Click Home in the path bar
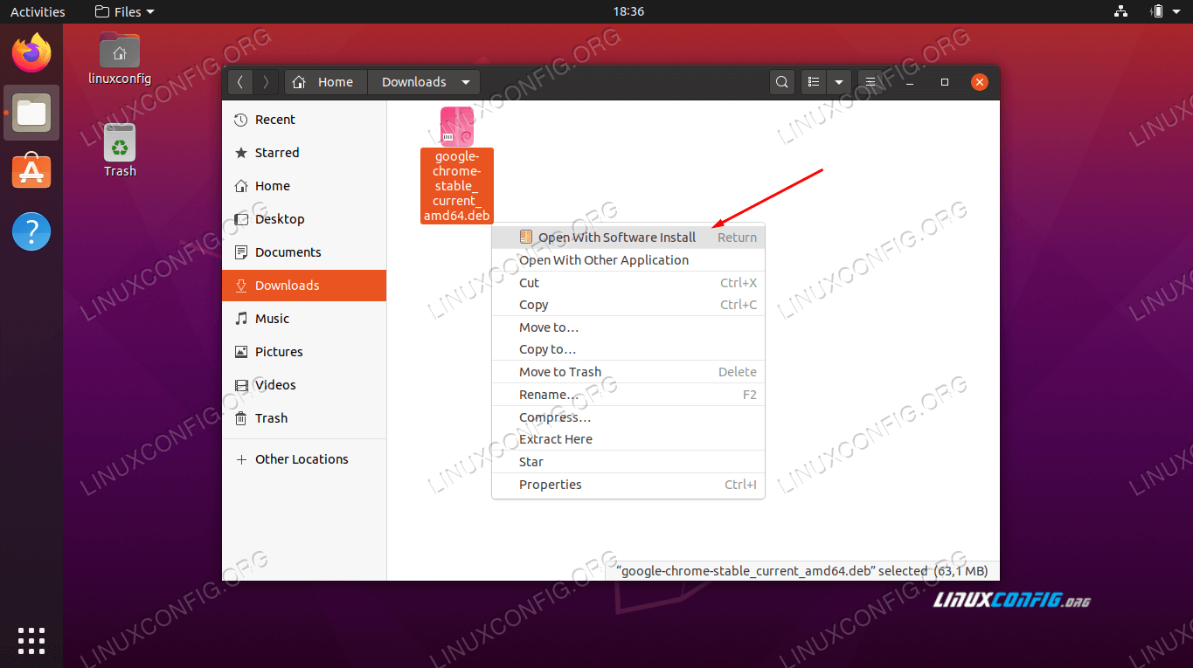This screenshot has width=1193, height=668. [x=325, y=82]
